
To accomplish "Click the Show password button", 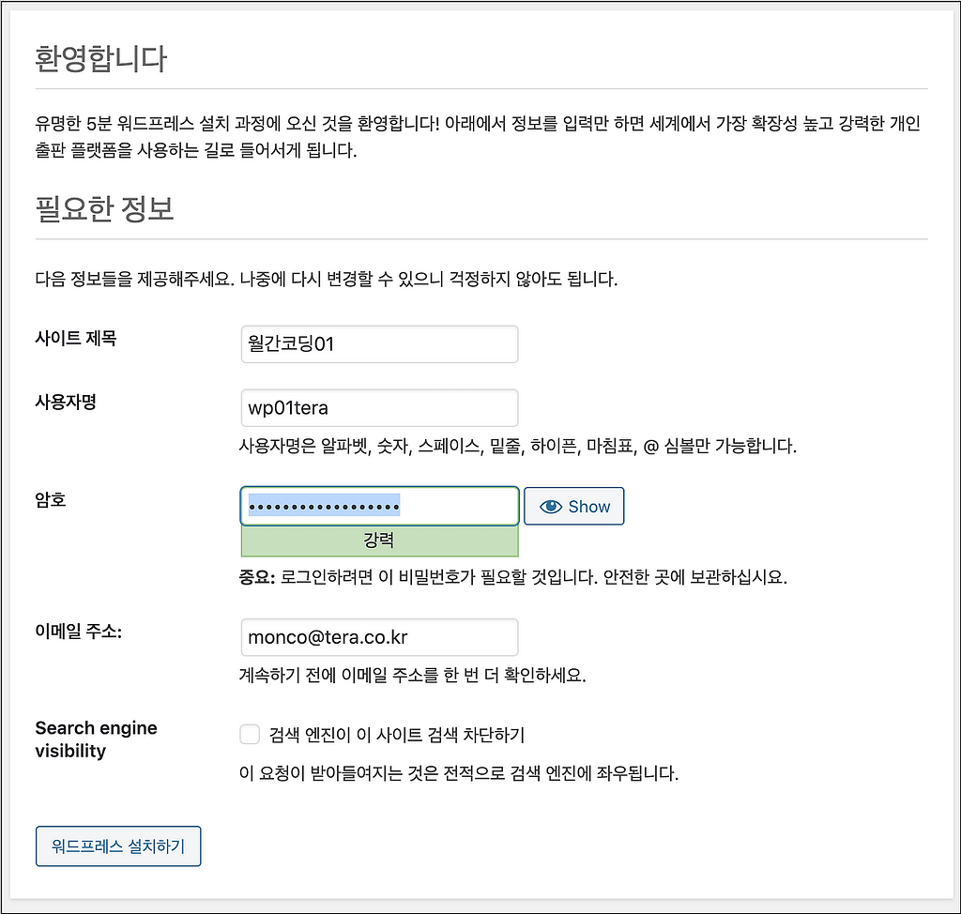I will point(573,507).
